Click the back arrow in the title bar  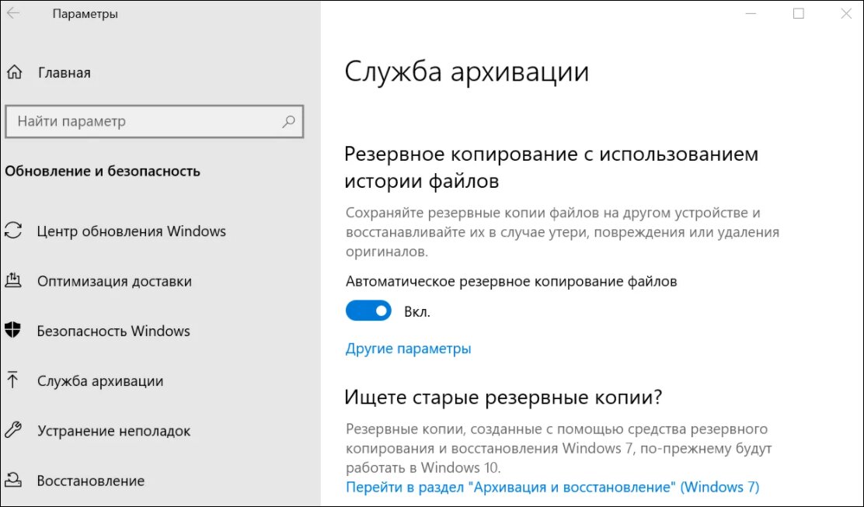click(x=13, y=13)
